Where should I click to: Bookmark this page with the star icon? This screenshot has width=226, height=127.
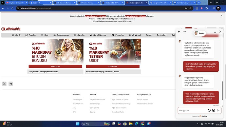point(190,9)
